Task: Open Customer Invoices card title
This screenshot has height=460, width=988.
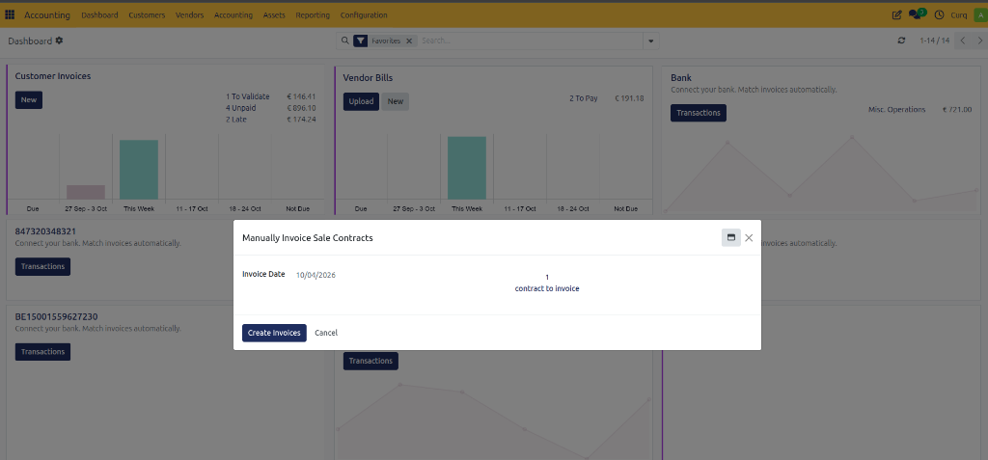Action: (53, 76)
